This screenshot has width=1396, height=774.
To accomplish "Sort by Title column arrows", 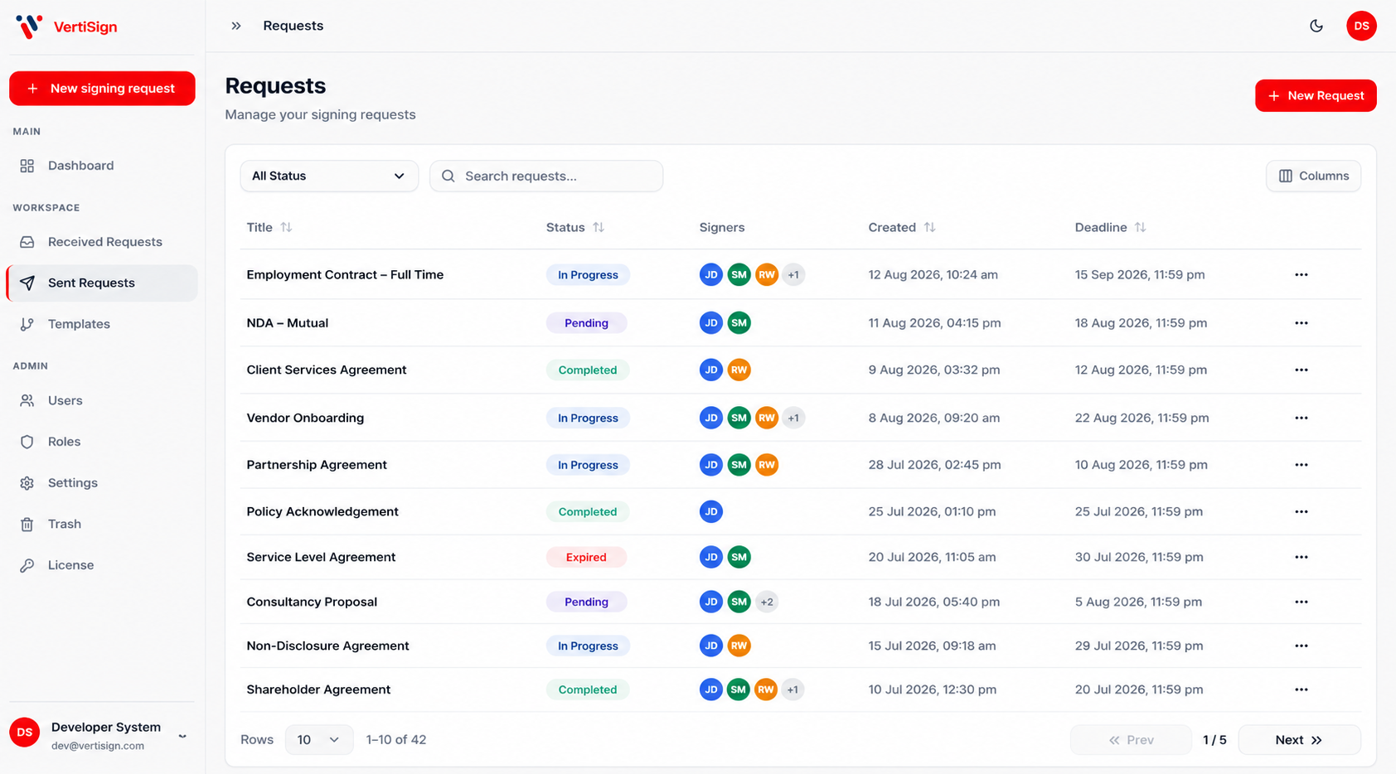I will (x=286, y=227).
